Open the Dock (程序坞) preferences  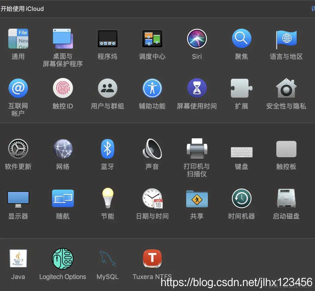[x=107, y=39]
